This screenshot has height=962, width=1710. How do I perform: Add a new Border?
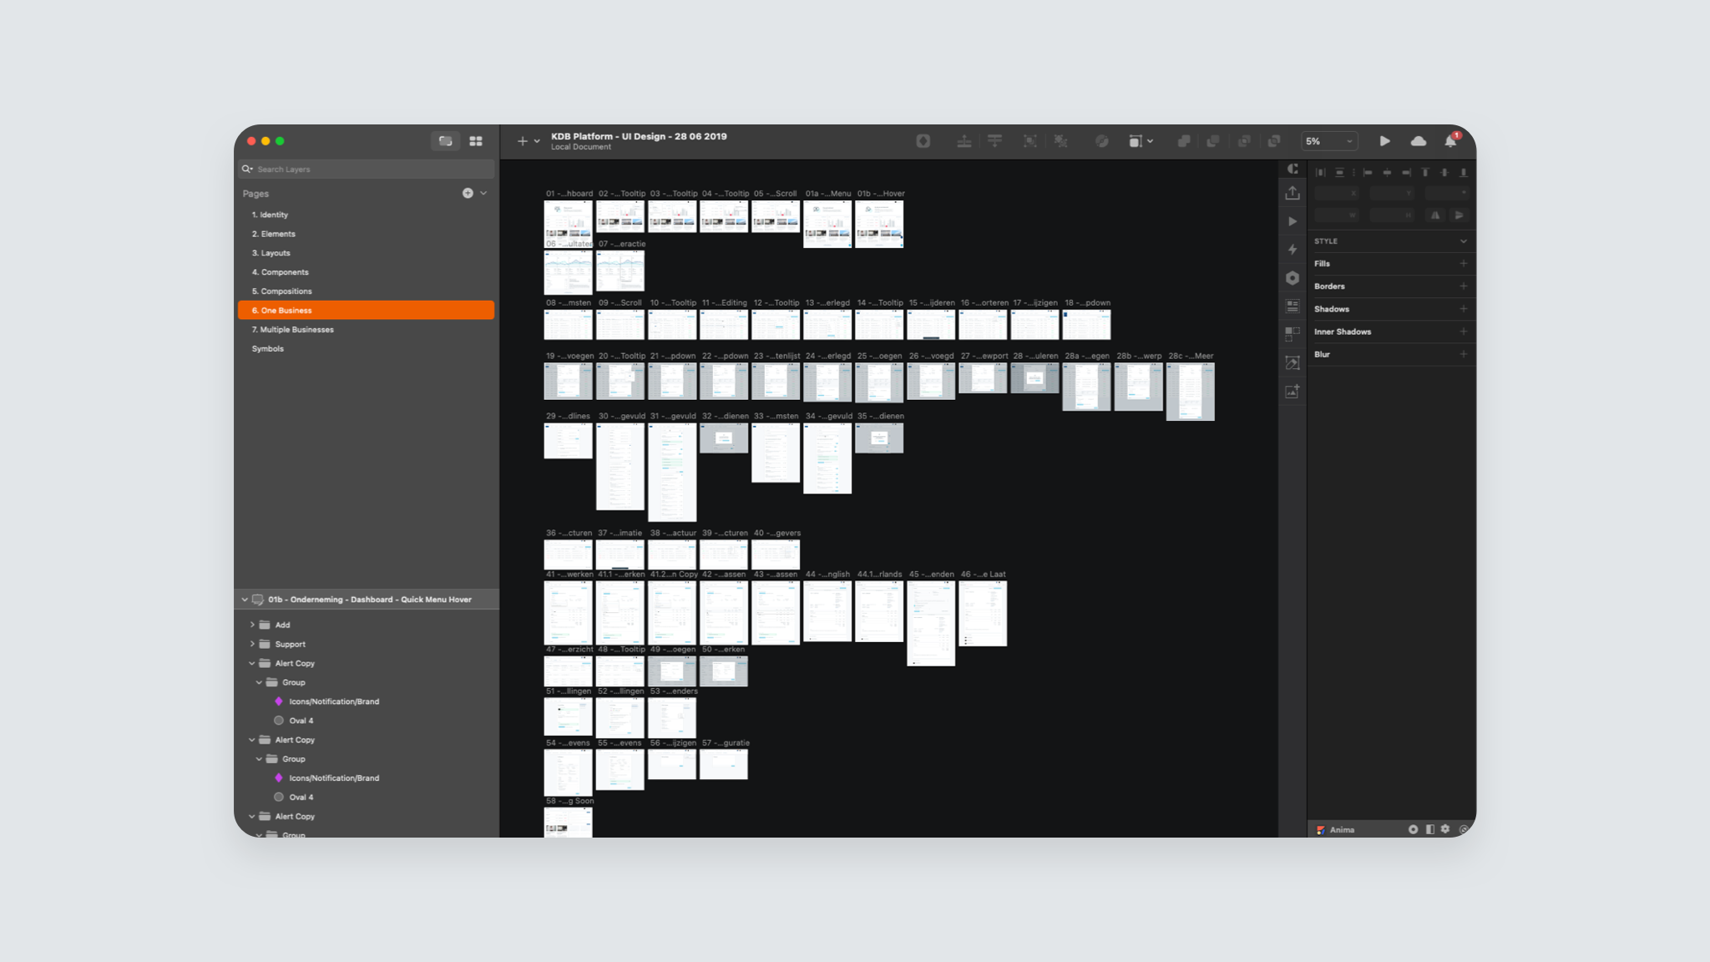click(1463, 286)
